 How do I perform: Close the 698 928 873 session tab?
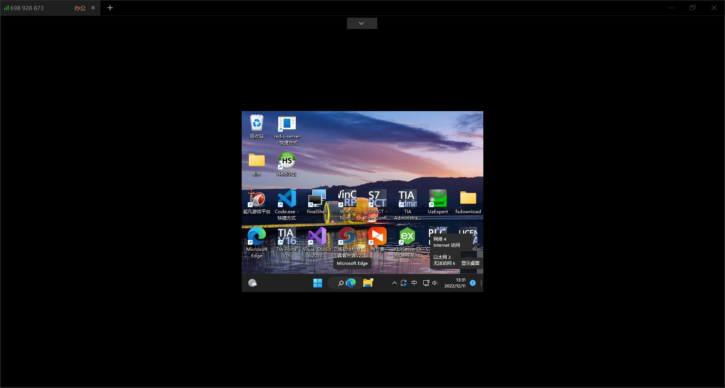point(93,8)
